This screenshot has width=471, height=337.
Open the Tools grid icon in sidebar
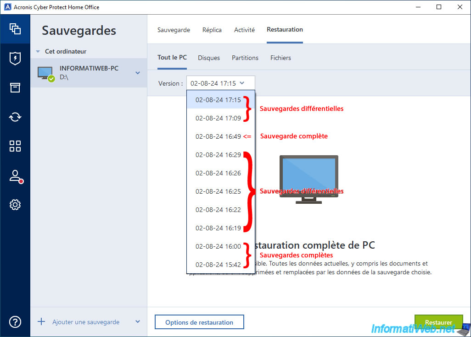(x=15, y=146)
